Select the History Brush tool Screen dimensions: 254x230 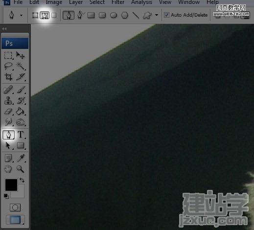(x=21, y=101)
